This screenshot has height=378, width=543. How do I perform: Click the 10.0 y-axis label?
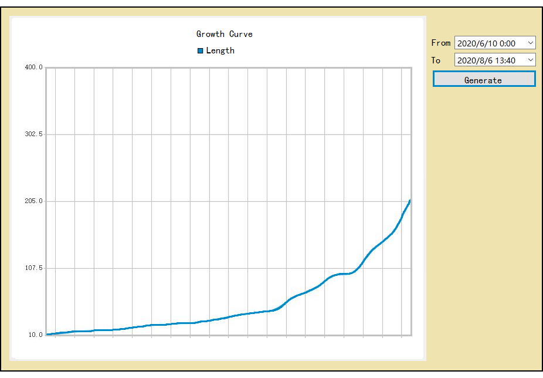pos(35,335)
